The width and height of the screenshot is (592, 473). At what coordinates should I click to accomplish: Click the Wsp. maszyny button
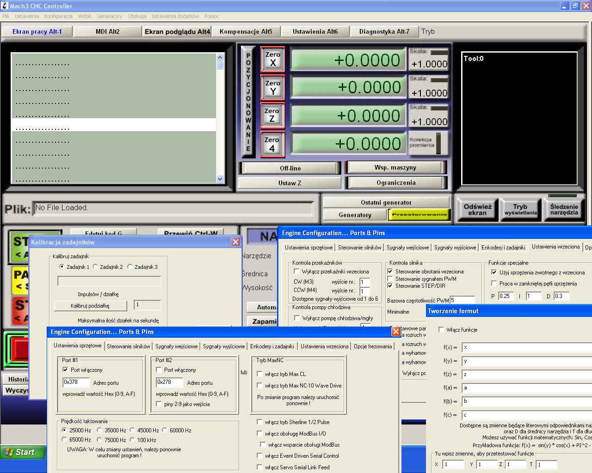click(395, 167)
